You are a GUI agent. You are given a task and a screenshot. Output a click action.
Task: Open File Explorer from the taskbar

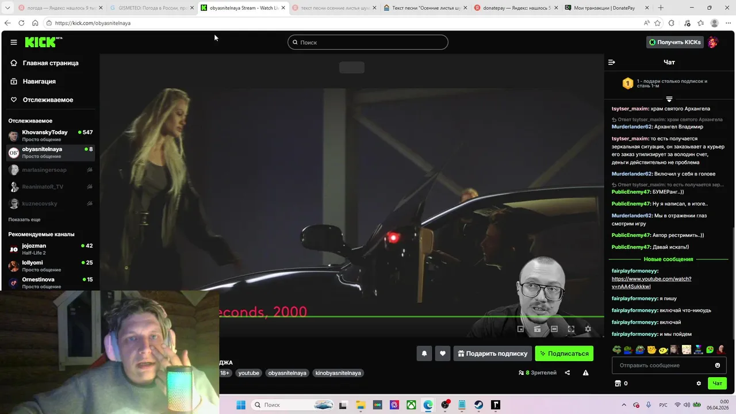click(360, 405)
